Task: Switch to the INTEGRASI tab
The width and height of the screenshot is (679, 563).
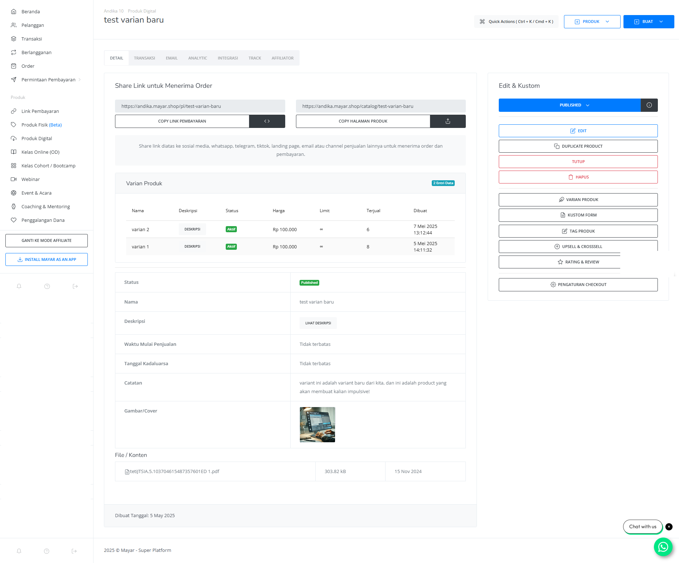Action: pos(228,58)
